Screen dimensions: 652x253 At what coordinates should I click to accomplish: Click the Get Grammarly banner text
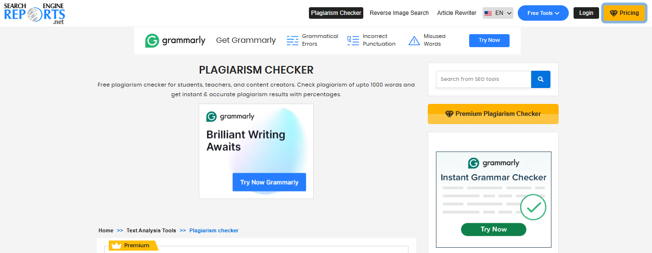[246, 40]
